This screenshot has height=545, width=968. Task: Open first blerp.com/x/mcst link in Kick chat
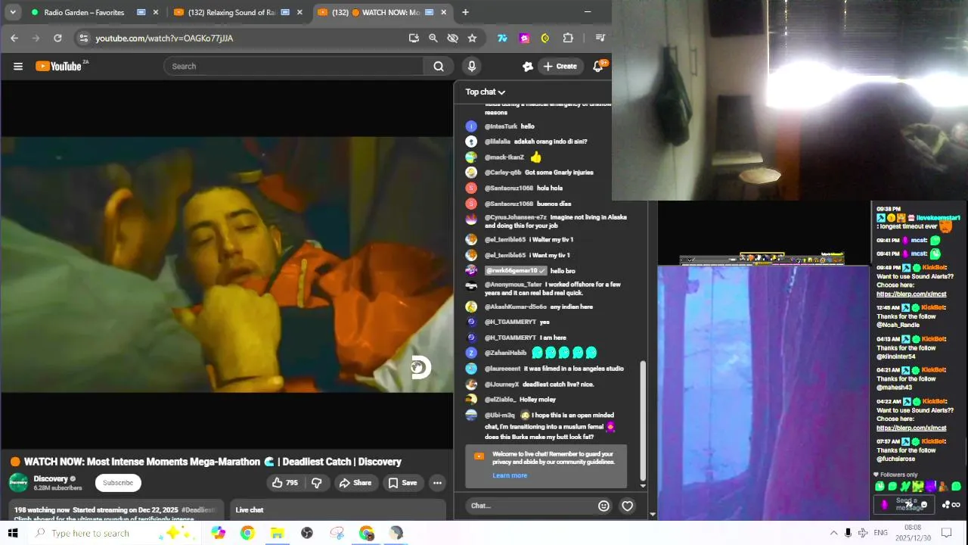pyautogui.click(x=911, y=294)
